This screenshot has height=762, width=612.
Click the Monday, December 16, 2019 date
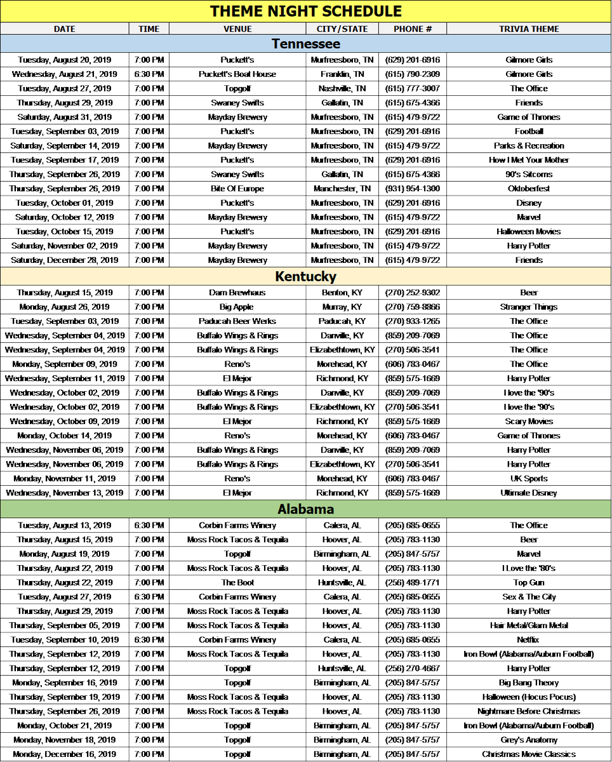click(65, 754)
